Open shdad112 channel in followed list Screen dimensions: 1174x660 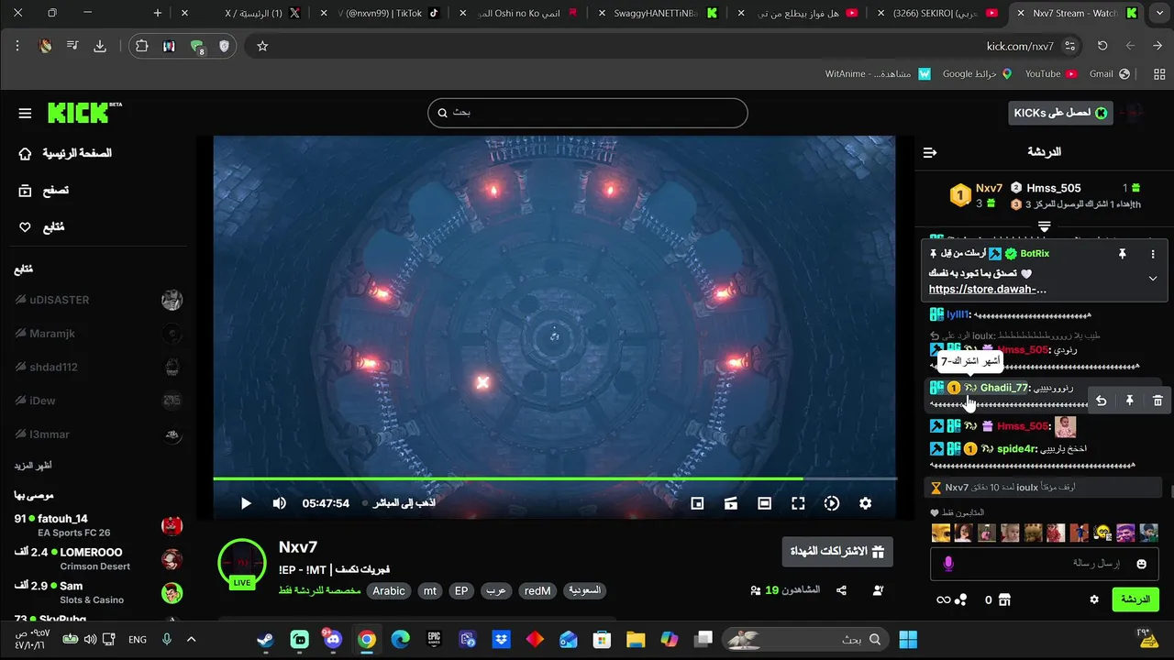[x=98, y=368]
